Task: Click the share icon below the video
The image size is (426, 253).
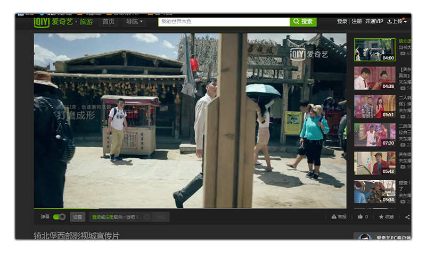Action: [x=407, y=217]
